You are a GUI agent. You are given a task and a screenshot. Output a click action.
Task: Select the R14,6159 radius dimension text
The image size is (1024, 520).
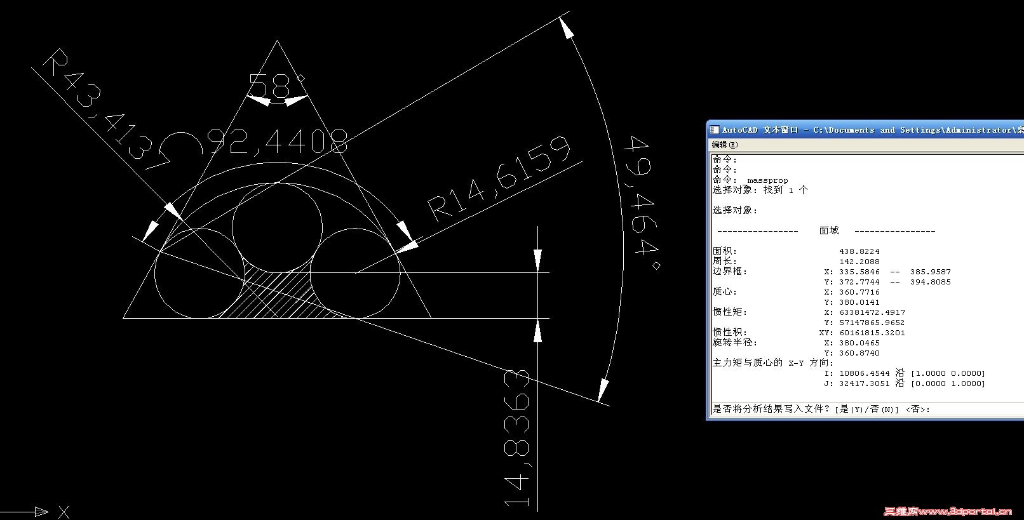coord(499,178)
